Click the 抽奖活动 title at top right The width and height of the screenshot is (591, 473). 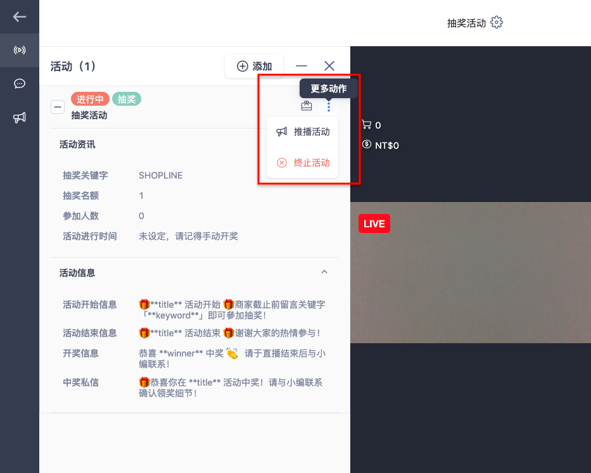(466, 23)
